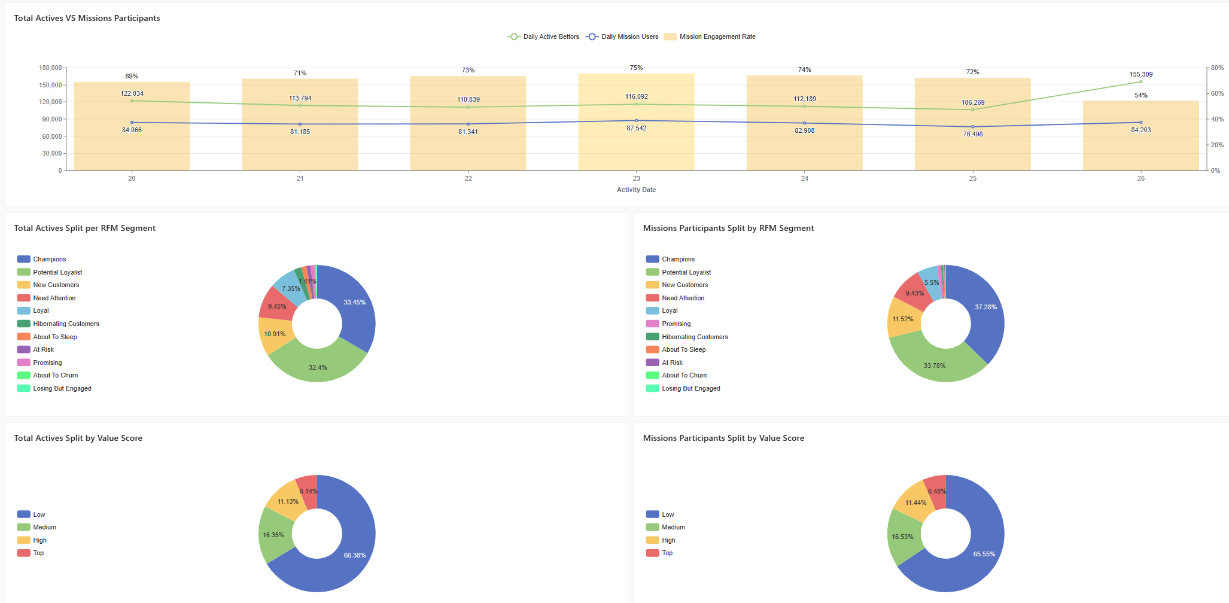Toggle About To Sleep in Total Actives RFM legend

[x=54, y=337]
